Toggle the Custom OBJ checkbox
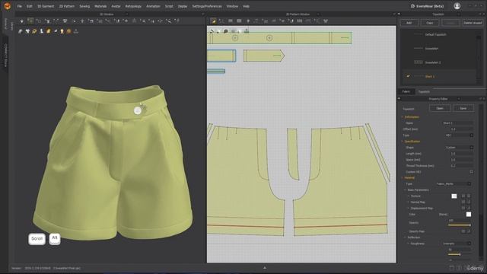Image resolution: width=487 pixels, height=274 pixels. pyautogui.click(x=471, y=172)
